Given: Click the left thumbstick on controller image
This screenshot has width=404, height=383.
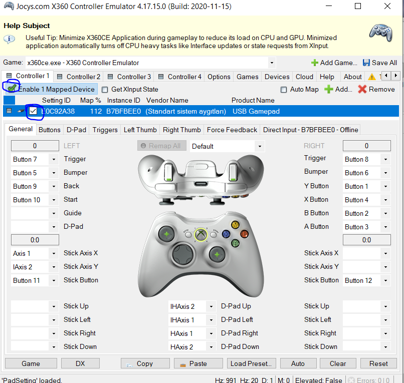Looking at the screenshot, I should tap(166, 234).
